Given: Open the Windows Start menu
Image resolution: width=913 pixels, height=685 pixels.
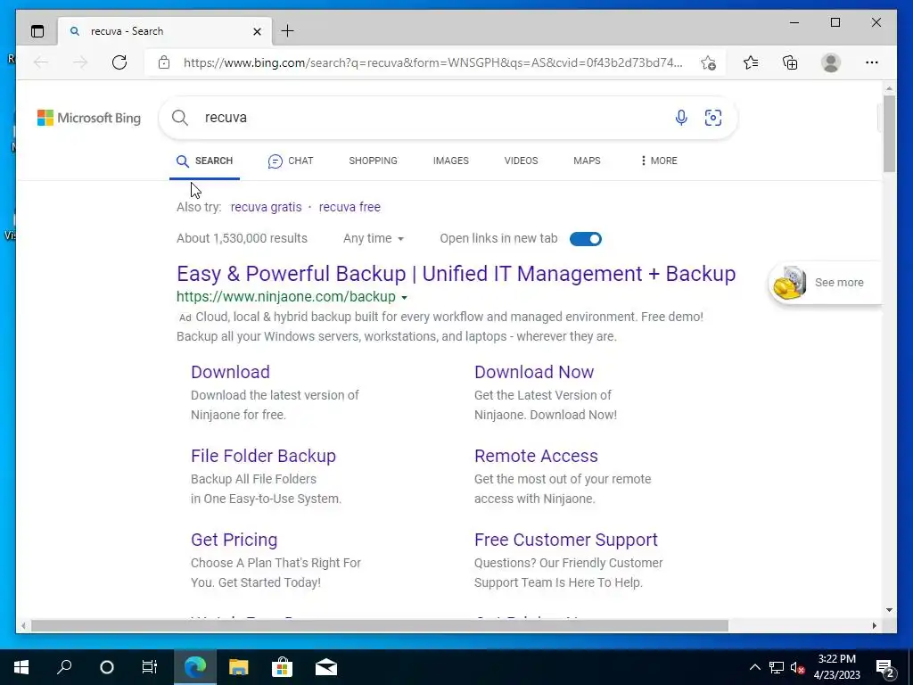Looking at the screenshot, I should 21,667.
